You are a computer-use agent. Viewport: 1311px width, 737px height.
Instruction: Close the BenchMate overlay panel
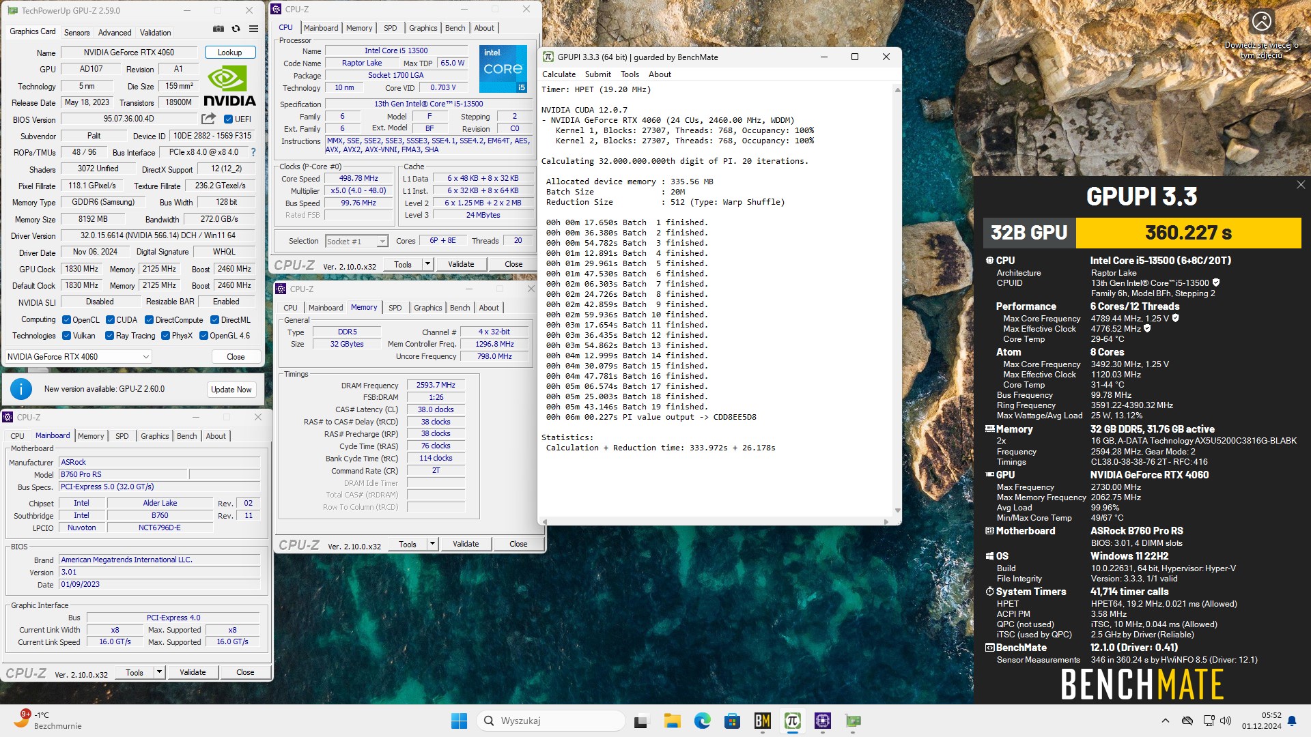click(1300, 185)
